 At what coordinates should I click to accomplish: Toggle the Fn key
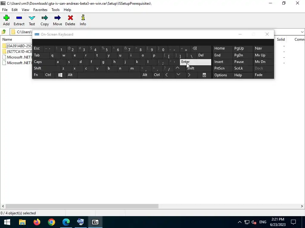tap(38, 75)
